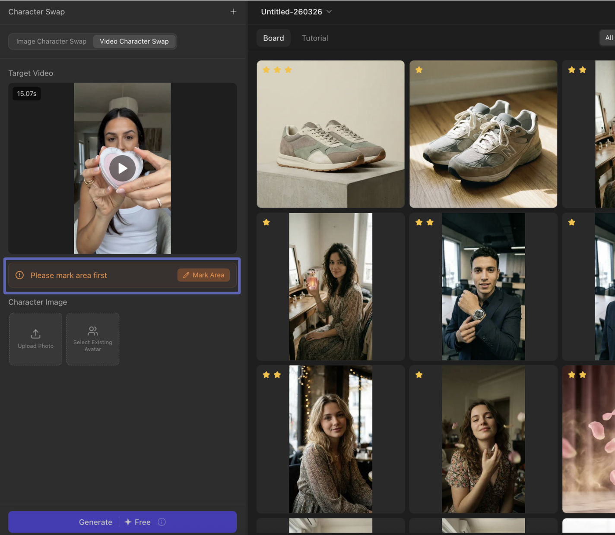The height and width of the screenshot is (535, 615).
Task: Open the man with wristwatch thumbnail
Action: coord(483,286)
